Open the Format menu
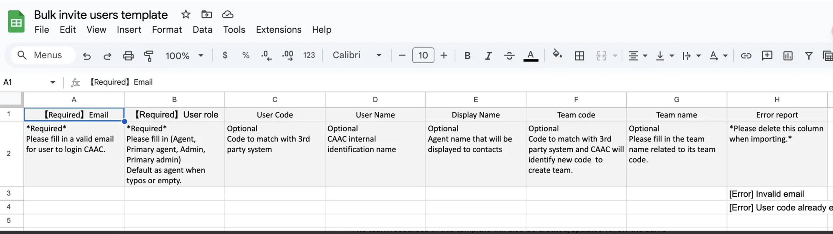The width and height of the screenshot is (833, 234). 167,30
